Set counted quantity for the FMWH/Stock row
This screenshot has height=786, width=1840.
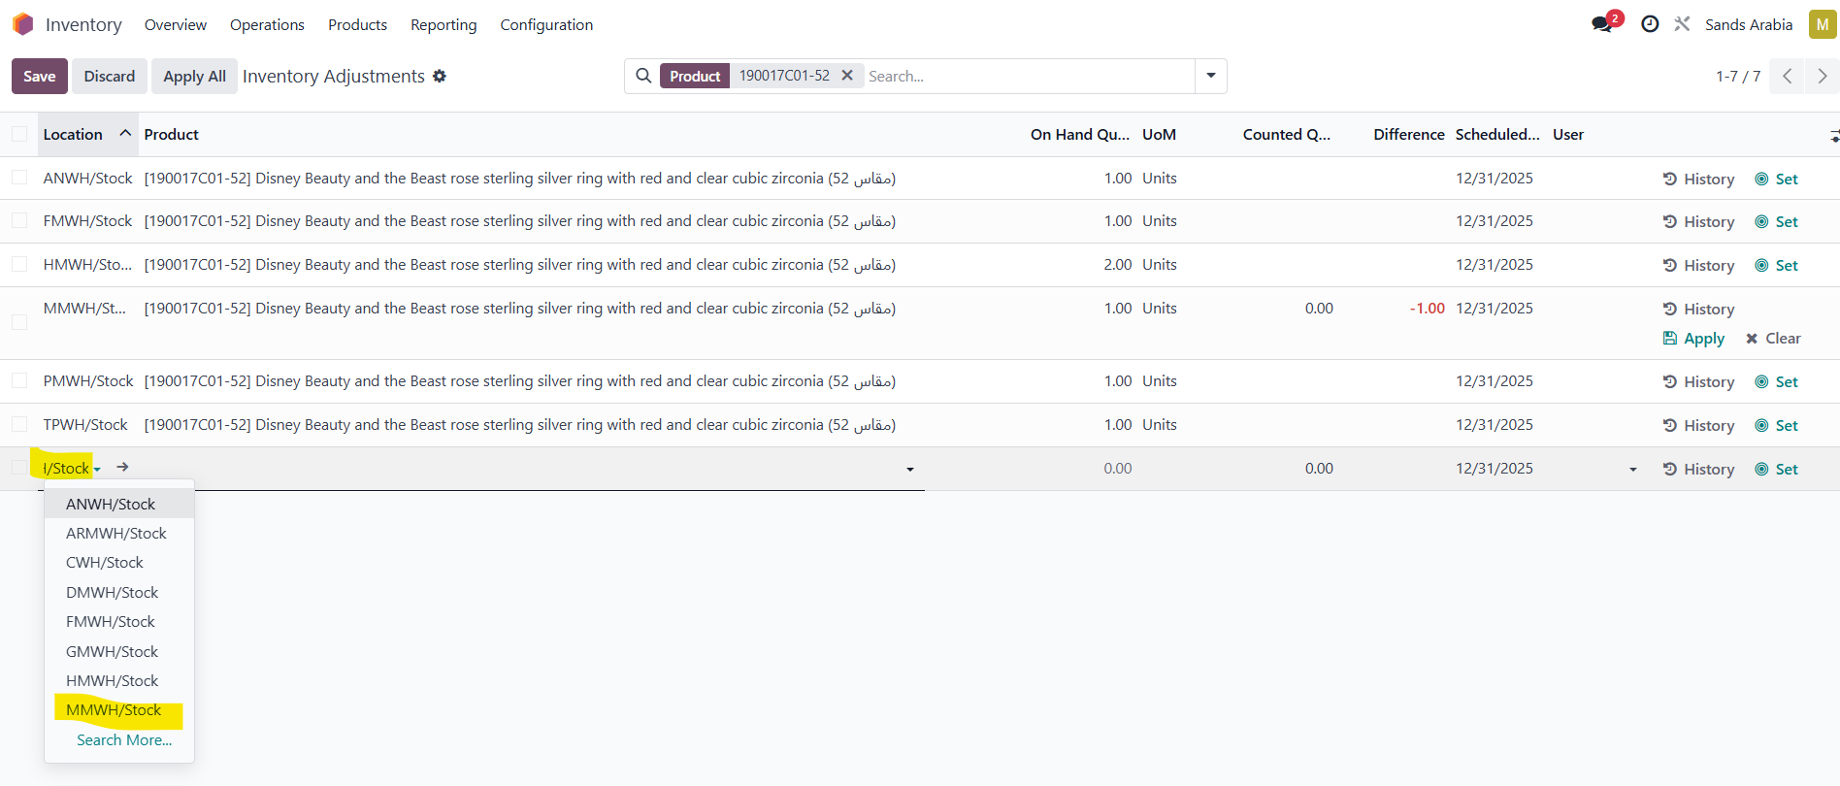pyautogui.click(x=1776, y=221)
